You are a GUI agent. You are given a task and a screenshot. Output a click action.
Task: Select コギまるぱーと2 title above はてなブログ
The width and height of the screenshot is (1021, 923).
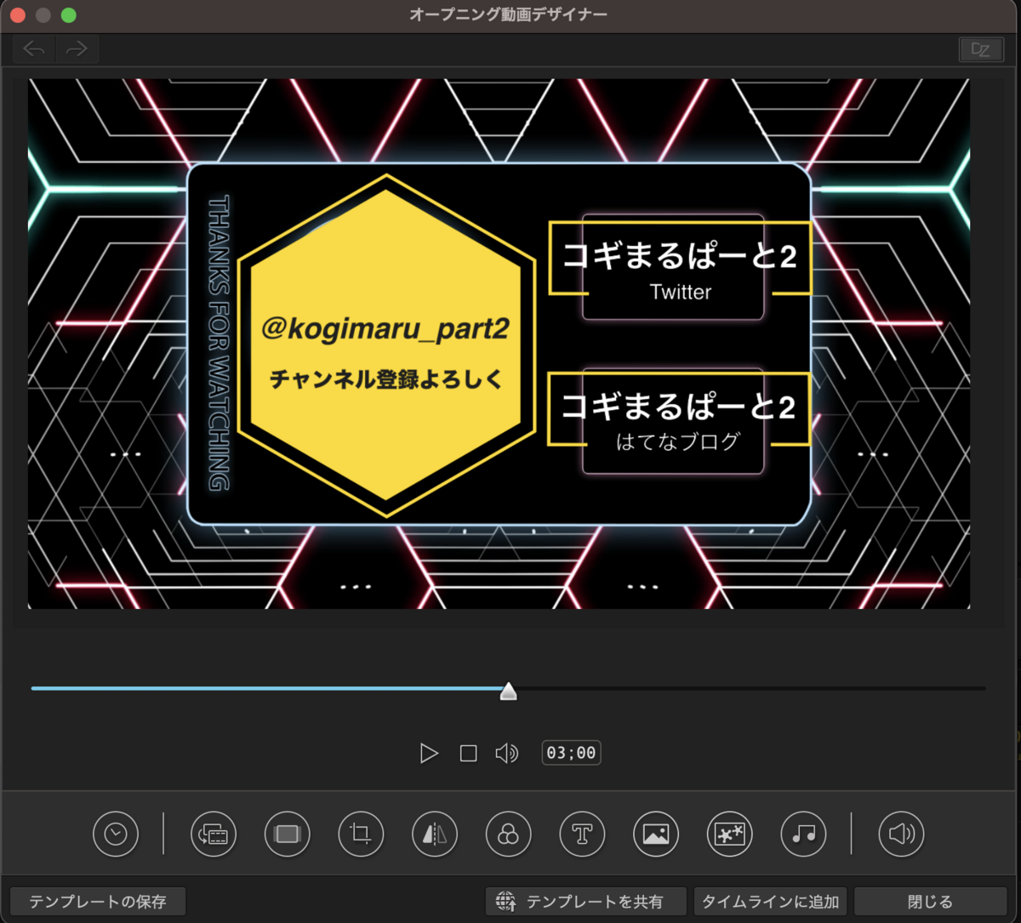point(679,406)
